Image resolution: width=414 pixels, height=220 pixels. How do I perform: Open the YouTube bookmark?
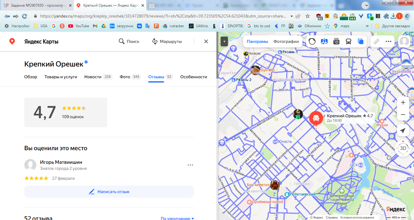(x=79, y=26)
